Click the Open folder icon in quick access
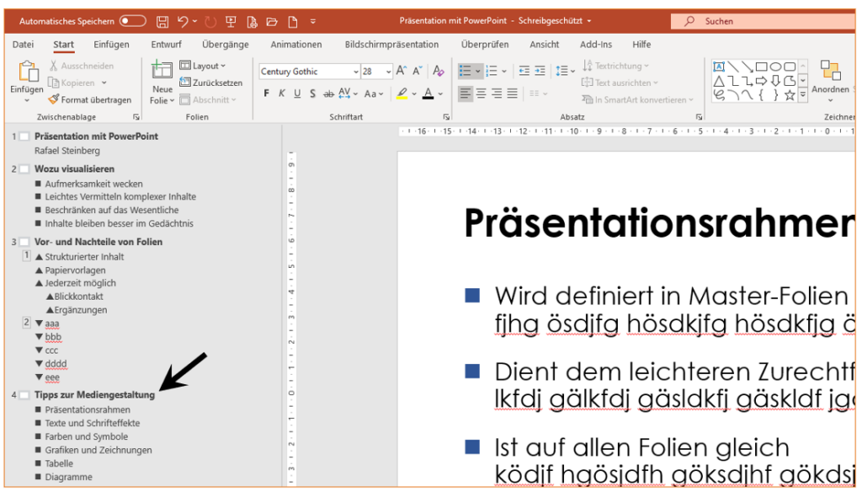 272,21
